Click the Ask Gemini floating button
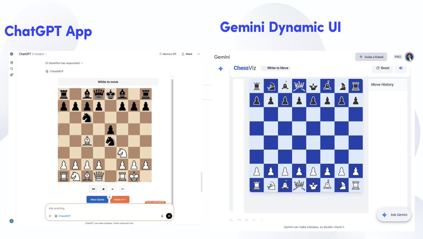 tap(394, 215)
